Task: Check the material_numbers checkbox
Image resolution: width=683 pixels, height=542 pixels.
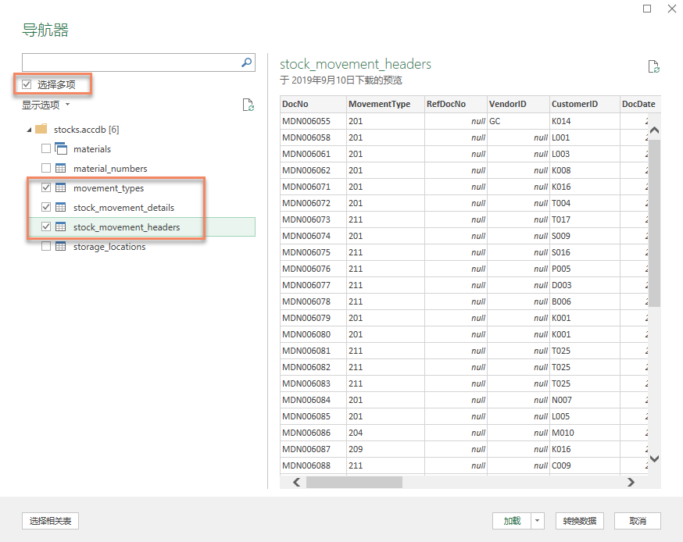Action: coord(46,168)
